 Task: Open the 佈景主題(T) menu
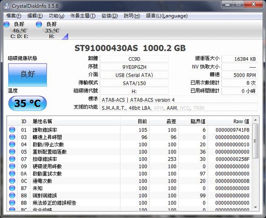pos(83,16)
